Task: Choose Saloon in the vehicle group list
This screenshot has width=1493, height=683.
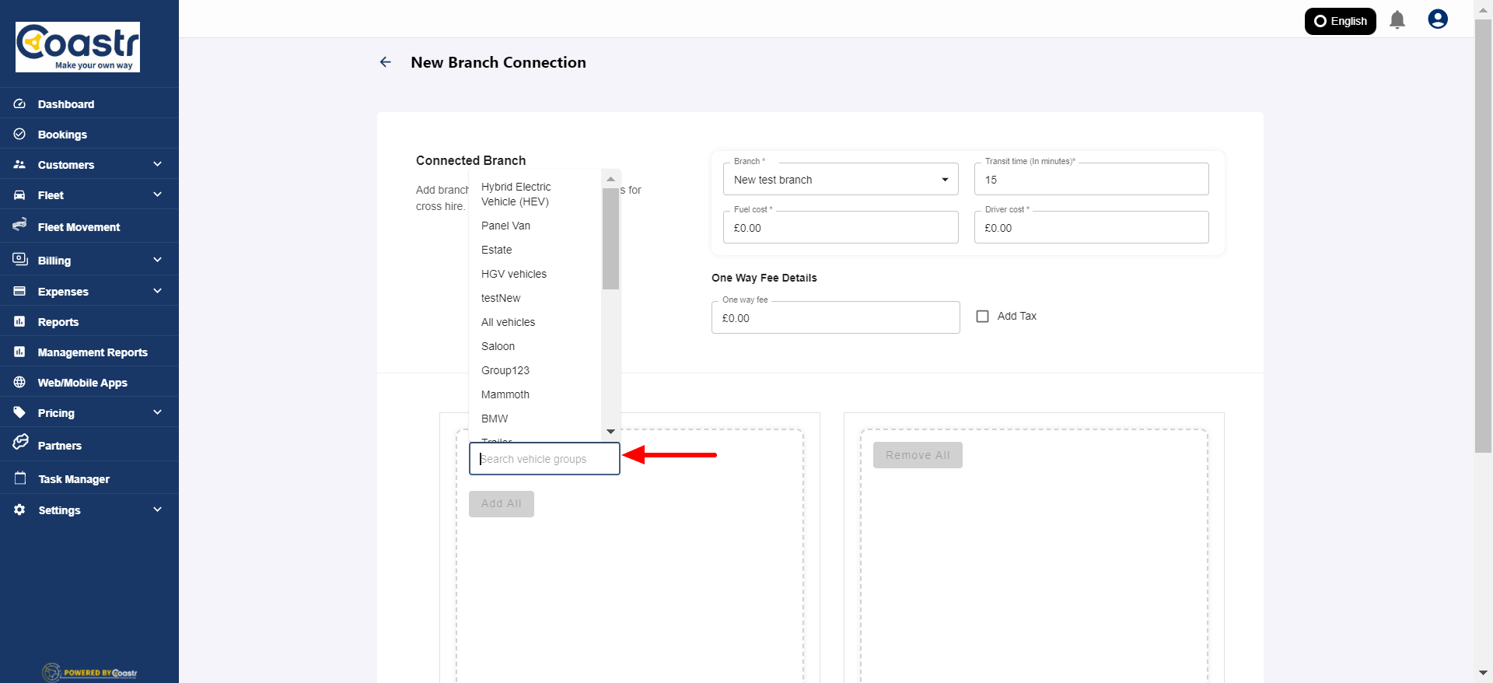Action: 498,346
